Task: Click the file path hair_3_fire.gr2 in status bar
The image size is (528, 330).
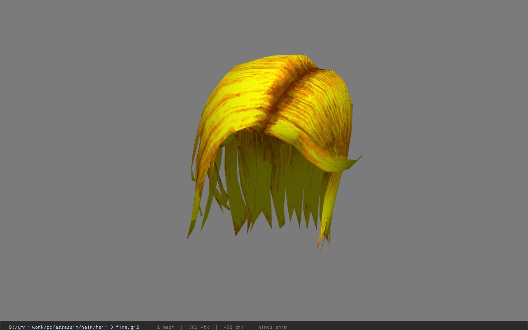Action: tap(74, 327)
